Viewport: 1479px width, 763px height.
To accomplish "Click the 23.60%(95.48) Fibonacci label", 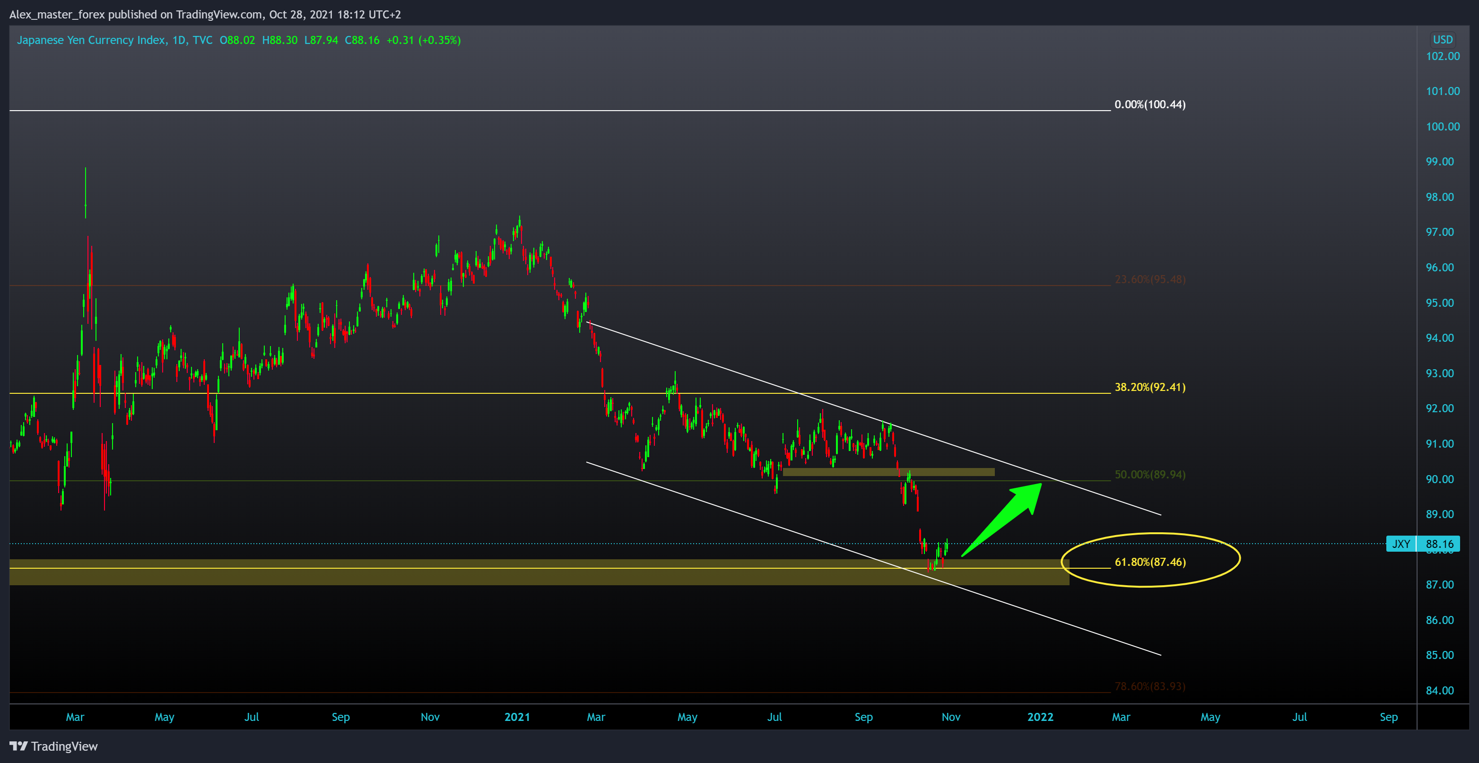I will click(1149, 279).
